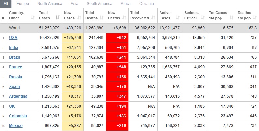Viewport: 259px width, 131px height.
Task: Open the USA country link
Action: click(x=13, y=38)
